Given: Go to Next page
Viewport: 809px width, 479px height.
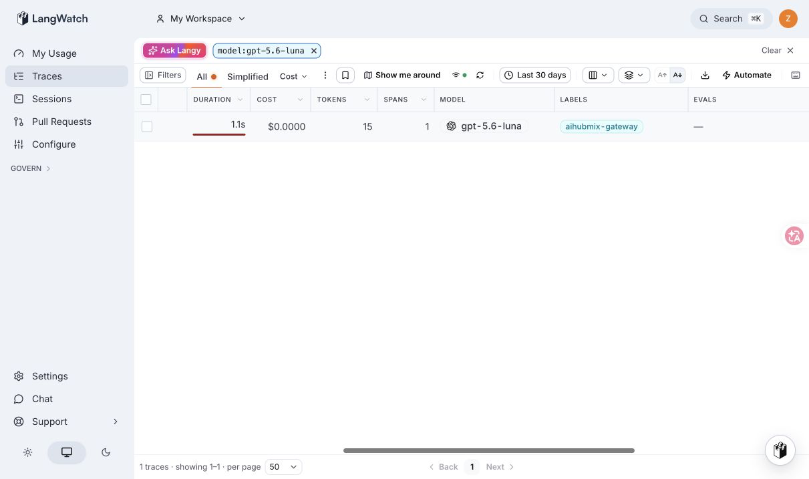Looking at the screenshot, I should [x=500, y=467].
